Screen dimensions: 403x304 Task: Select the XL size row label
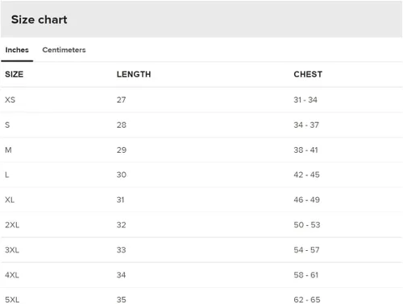point(10,199)
